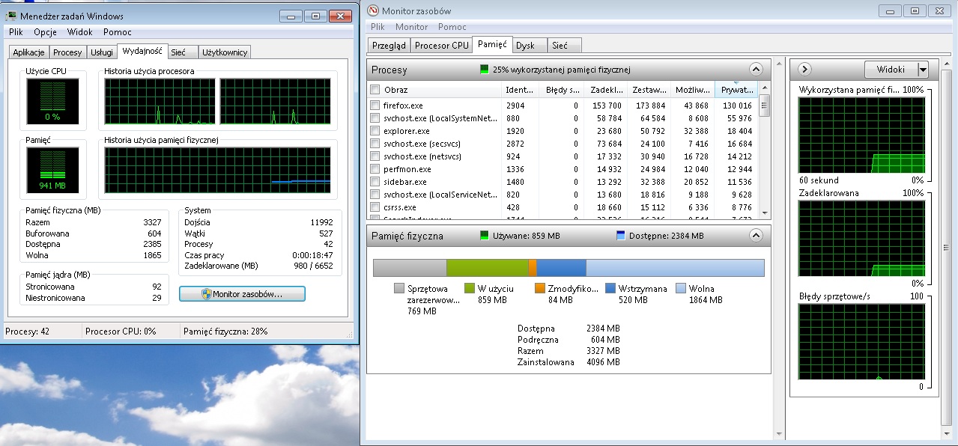Tick the csrss.exe process checkbox
Viewport: 958px width, 446px height.
[x=375, y=207]
